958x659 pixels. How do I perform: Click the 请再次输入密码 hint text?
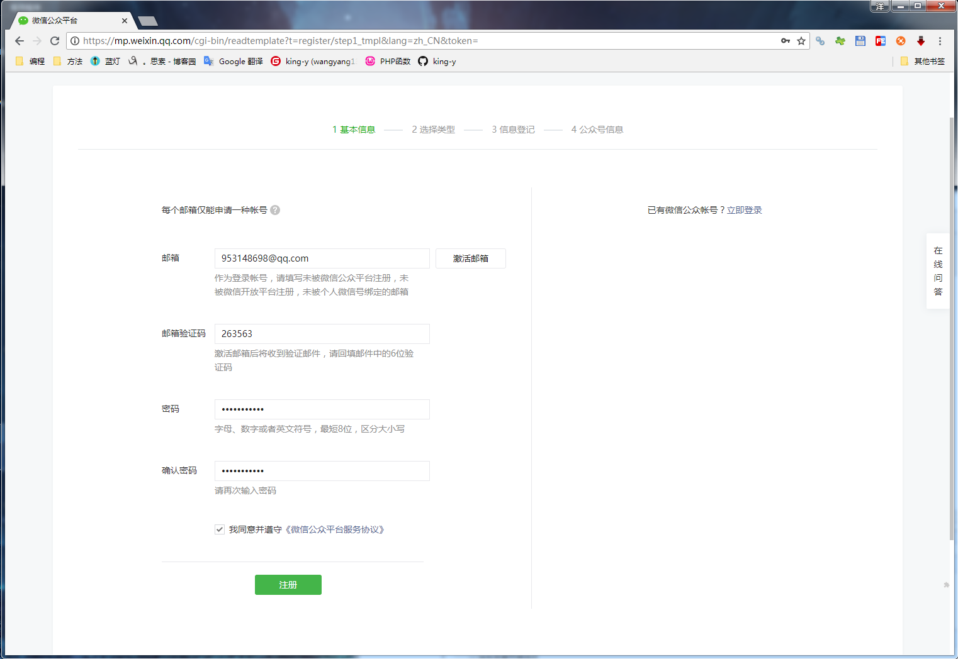[x=245, y=490]
